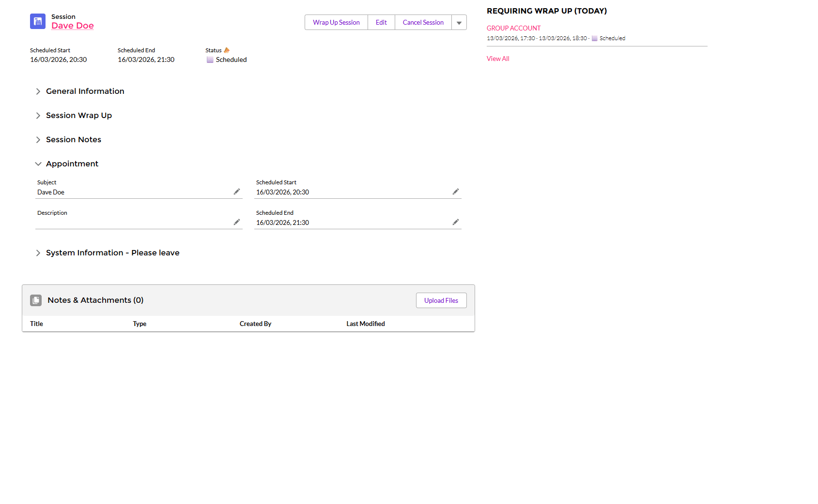Click the Scheduled status flag icon
Image resolution: width=818 pixels, height=504 pixels.
[x=210, y=60]
